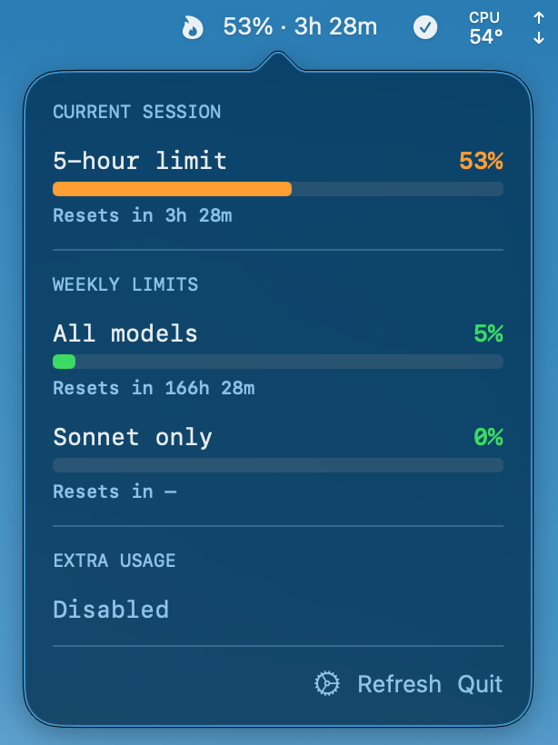The height and width of the screenshot is (745, 558).
Task: Quit the usage tracker app
Action: click(x=481, y=683)
